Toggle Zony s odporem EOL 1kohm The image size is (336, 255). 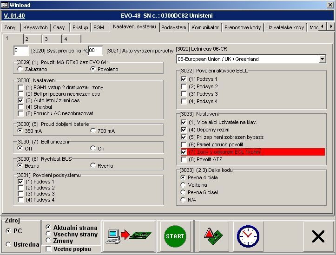tap(184, 152)
